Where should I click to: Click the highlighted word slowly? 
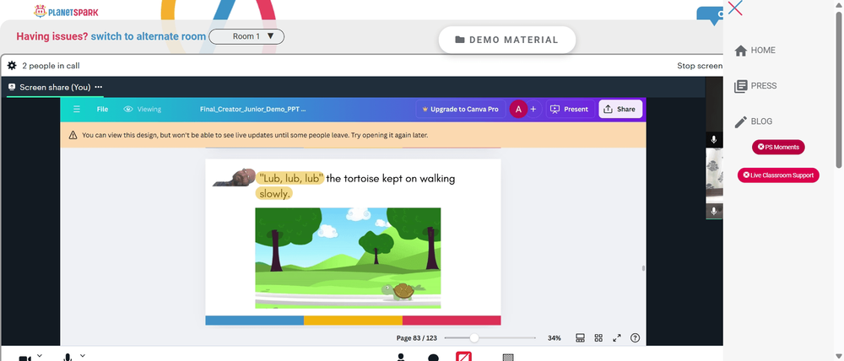coord(274,194)
